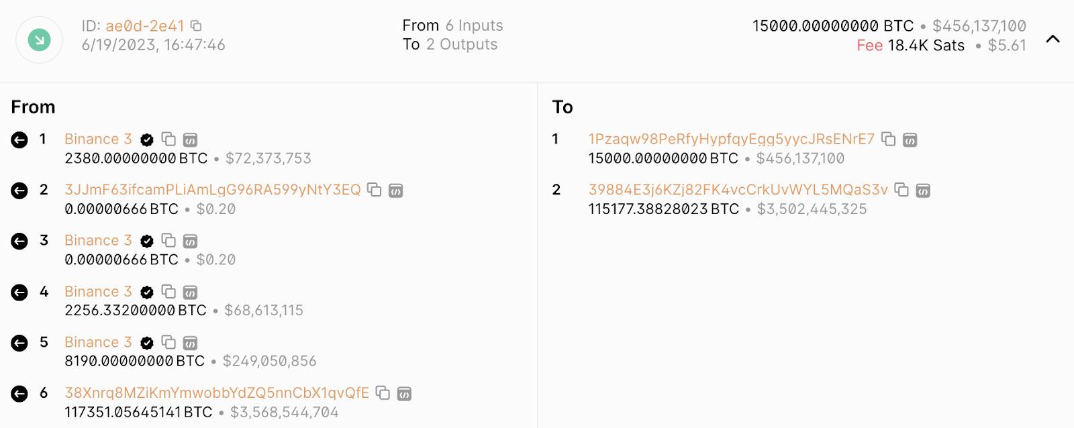Open address 39884E3j6KZj82FK4vcCrkUvWYL5MQaS3v
1074x428 pixels.
point(738,190)
